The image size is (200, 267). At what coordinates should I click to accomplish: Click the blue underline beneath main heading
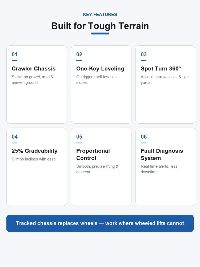tap(100, 34)
